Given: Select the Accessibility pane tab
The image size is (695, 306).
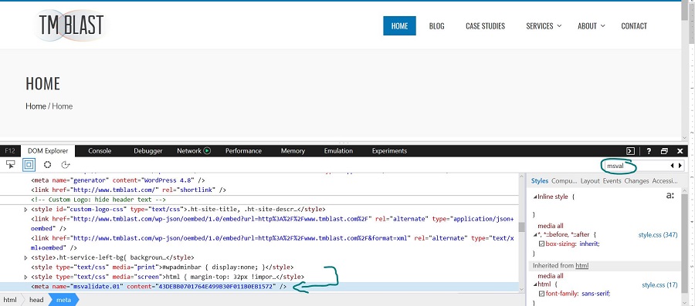Looking at the screenshot, I should tap(665, 181).
